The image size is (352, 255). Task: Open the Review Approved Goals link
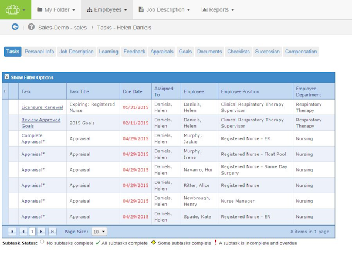(x=41, y=123)
